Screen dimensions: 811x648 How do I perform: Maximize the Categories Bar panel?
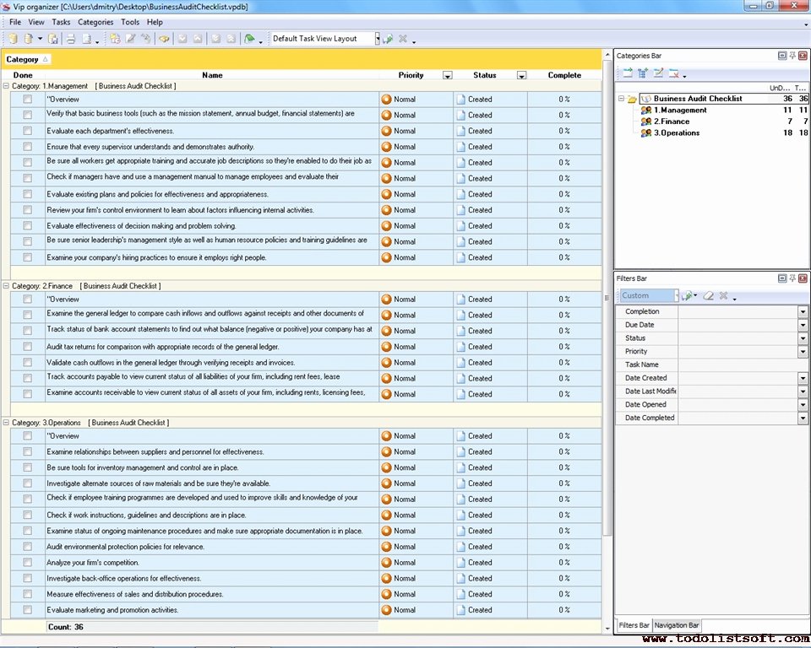(x=782, y=56)
